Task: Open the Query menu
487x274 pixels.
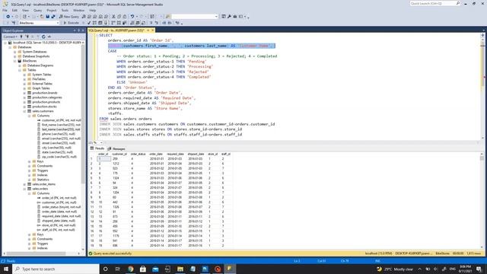Action: (37, 10)
